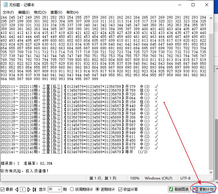This screenshot has width=218, height=194.
Task: Click the Notepad scrollbar down arrow
Action: (x=211, y=172)
